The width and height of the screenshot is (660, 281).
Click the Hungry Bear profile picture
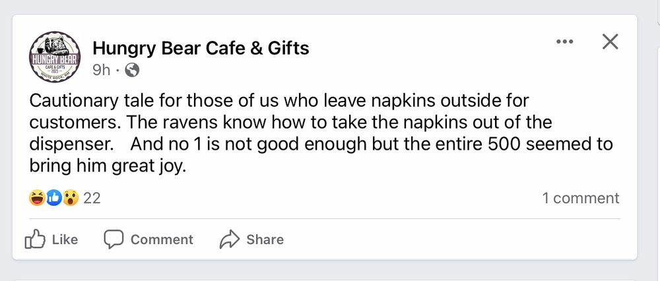pyautogui.click(x=55, y=57)
